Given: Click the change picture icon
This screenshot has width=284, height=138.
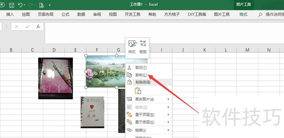Looking at the screenshot, I should 129,99.
